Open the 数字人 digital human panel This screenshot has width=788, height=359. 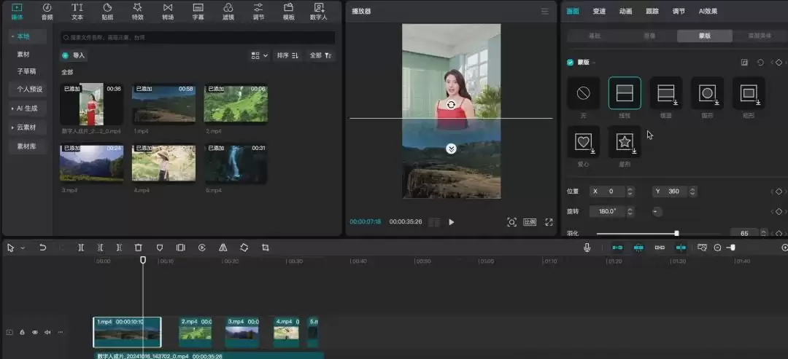[319, 12]
